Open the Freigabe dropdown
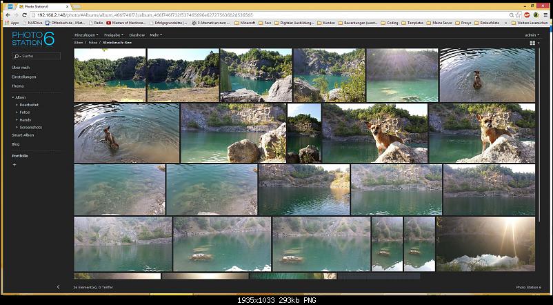 [x=112, y=35]
